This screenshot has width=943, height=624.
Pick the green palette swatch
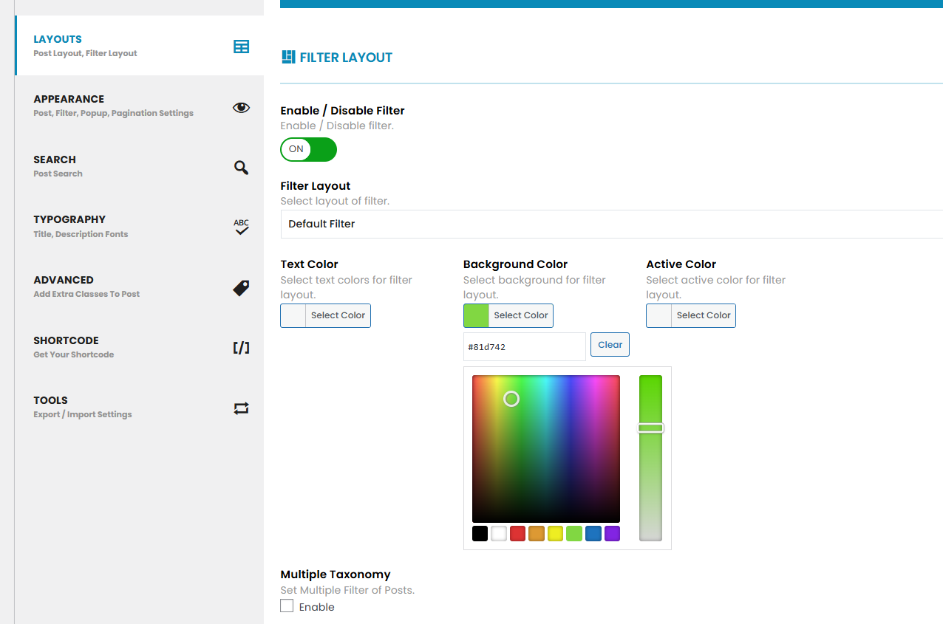click(574, 533)
